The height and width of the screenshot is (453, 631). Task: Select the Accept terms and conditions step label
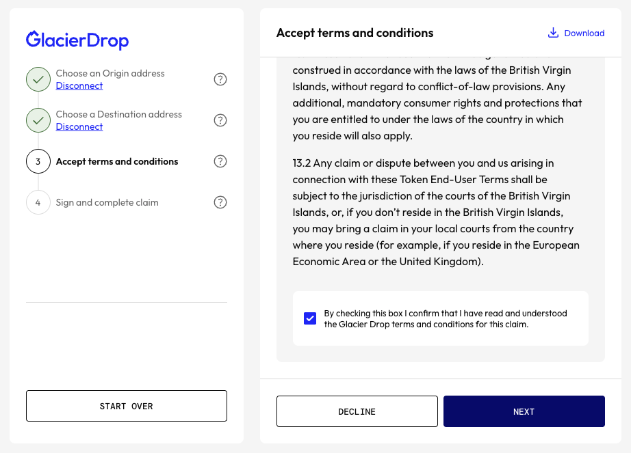tap(117, 162)
